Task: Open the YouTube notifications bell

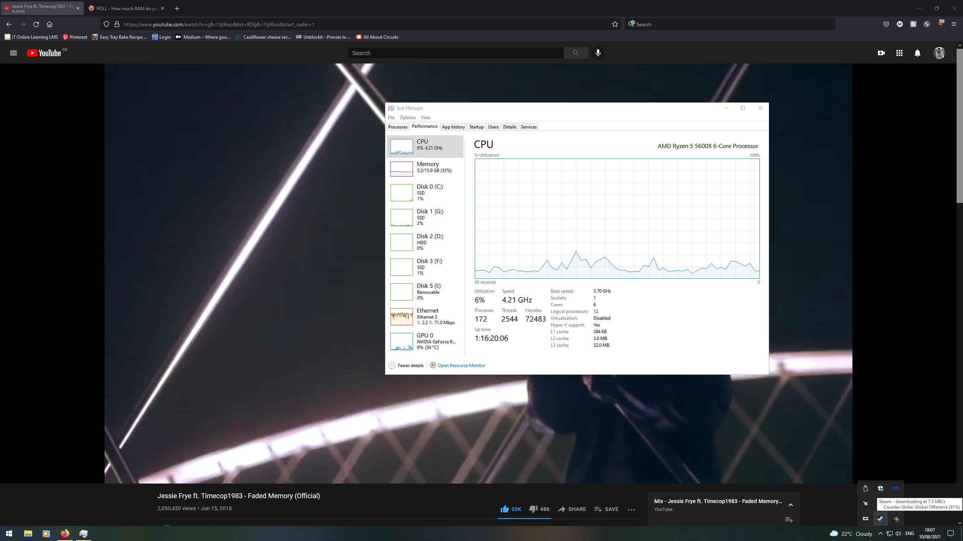Action: 917,53
